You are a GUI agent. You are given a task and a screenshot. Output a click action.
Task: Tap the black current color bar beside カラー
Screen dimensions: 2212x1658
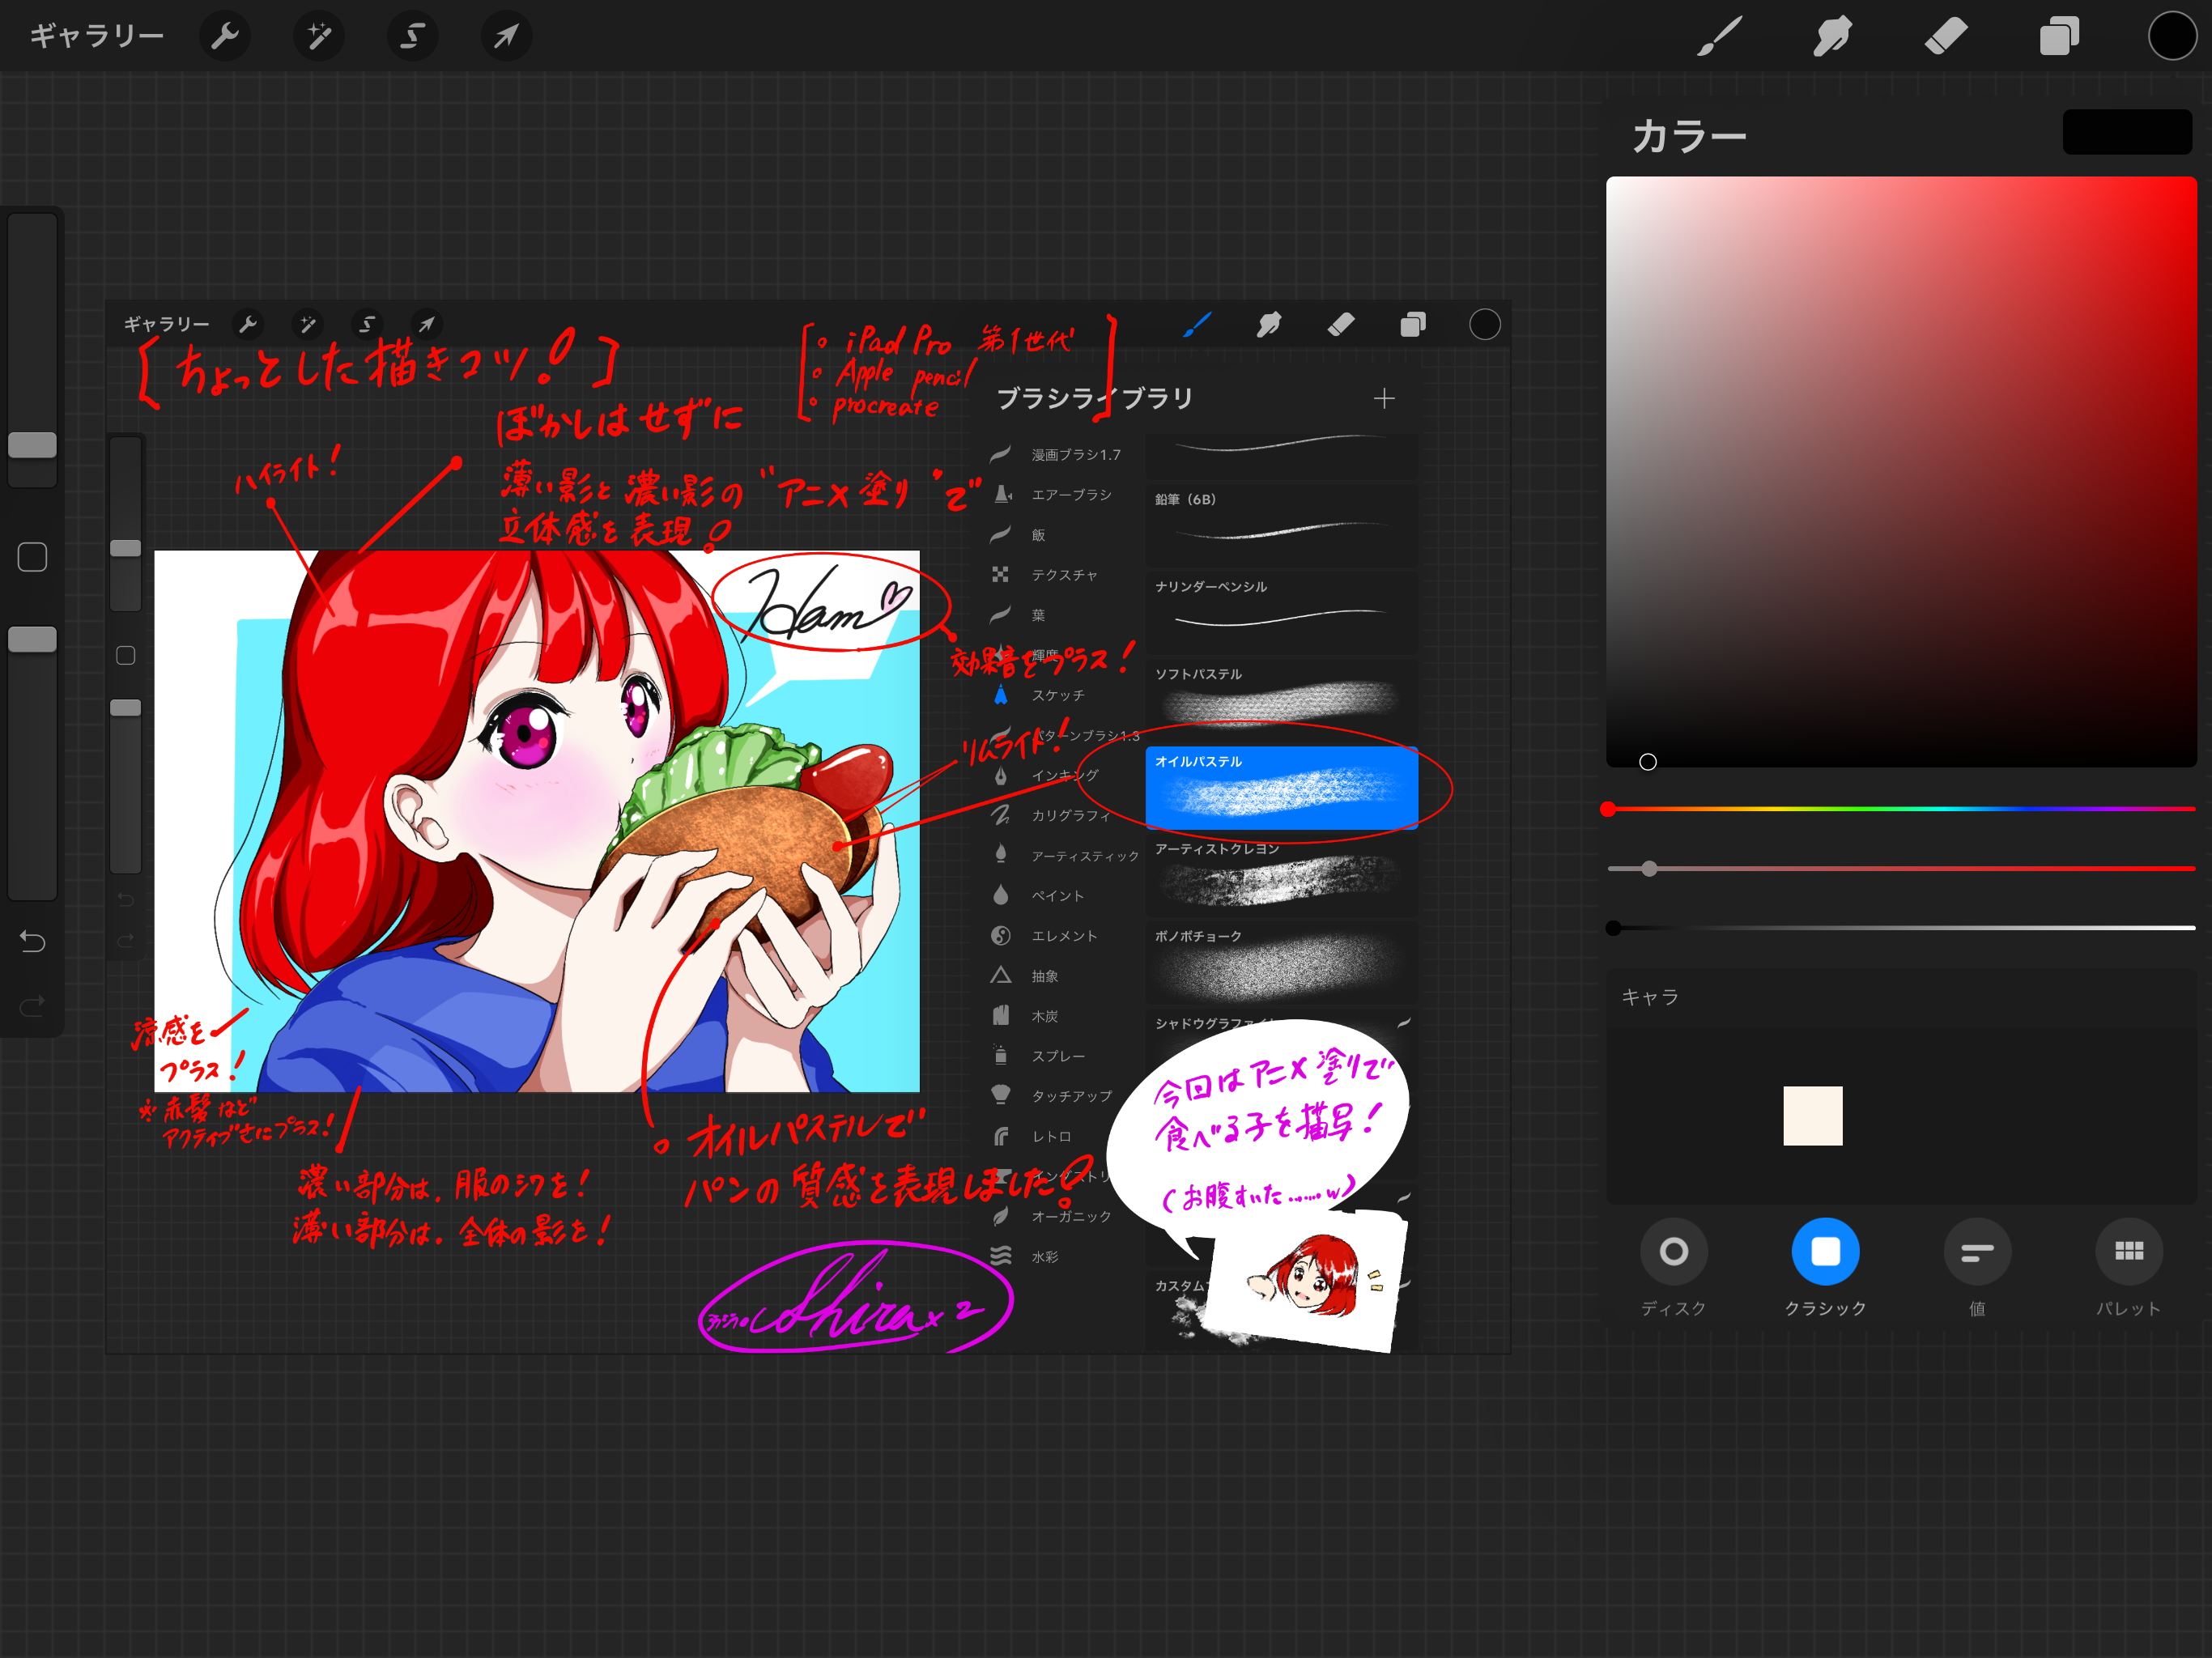pos(2127,132)
